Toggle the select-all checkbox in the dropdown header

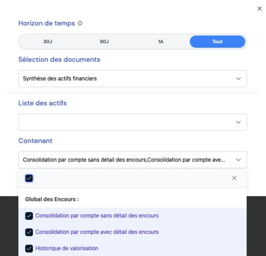point(29,178)
